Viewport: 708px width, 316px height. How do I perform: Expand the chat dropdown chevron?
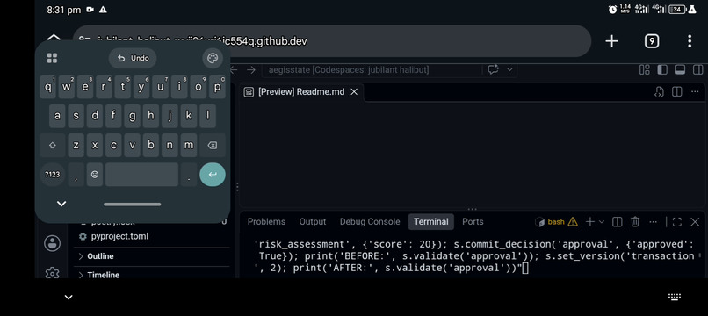tap(509, 70)
